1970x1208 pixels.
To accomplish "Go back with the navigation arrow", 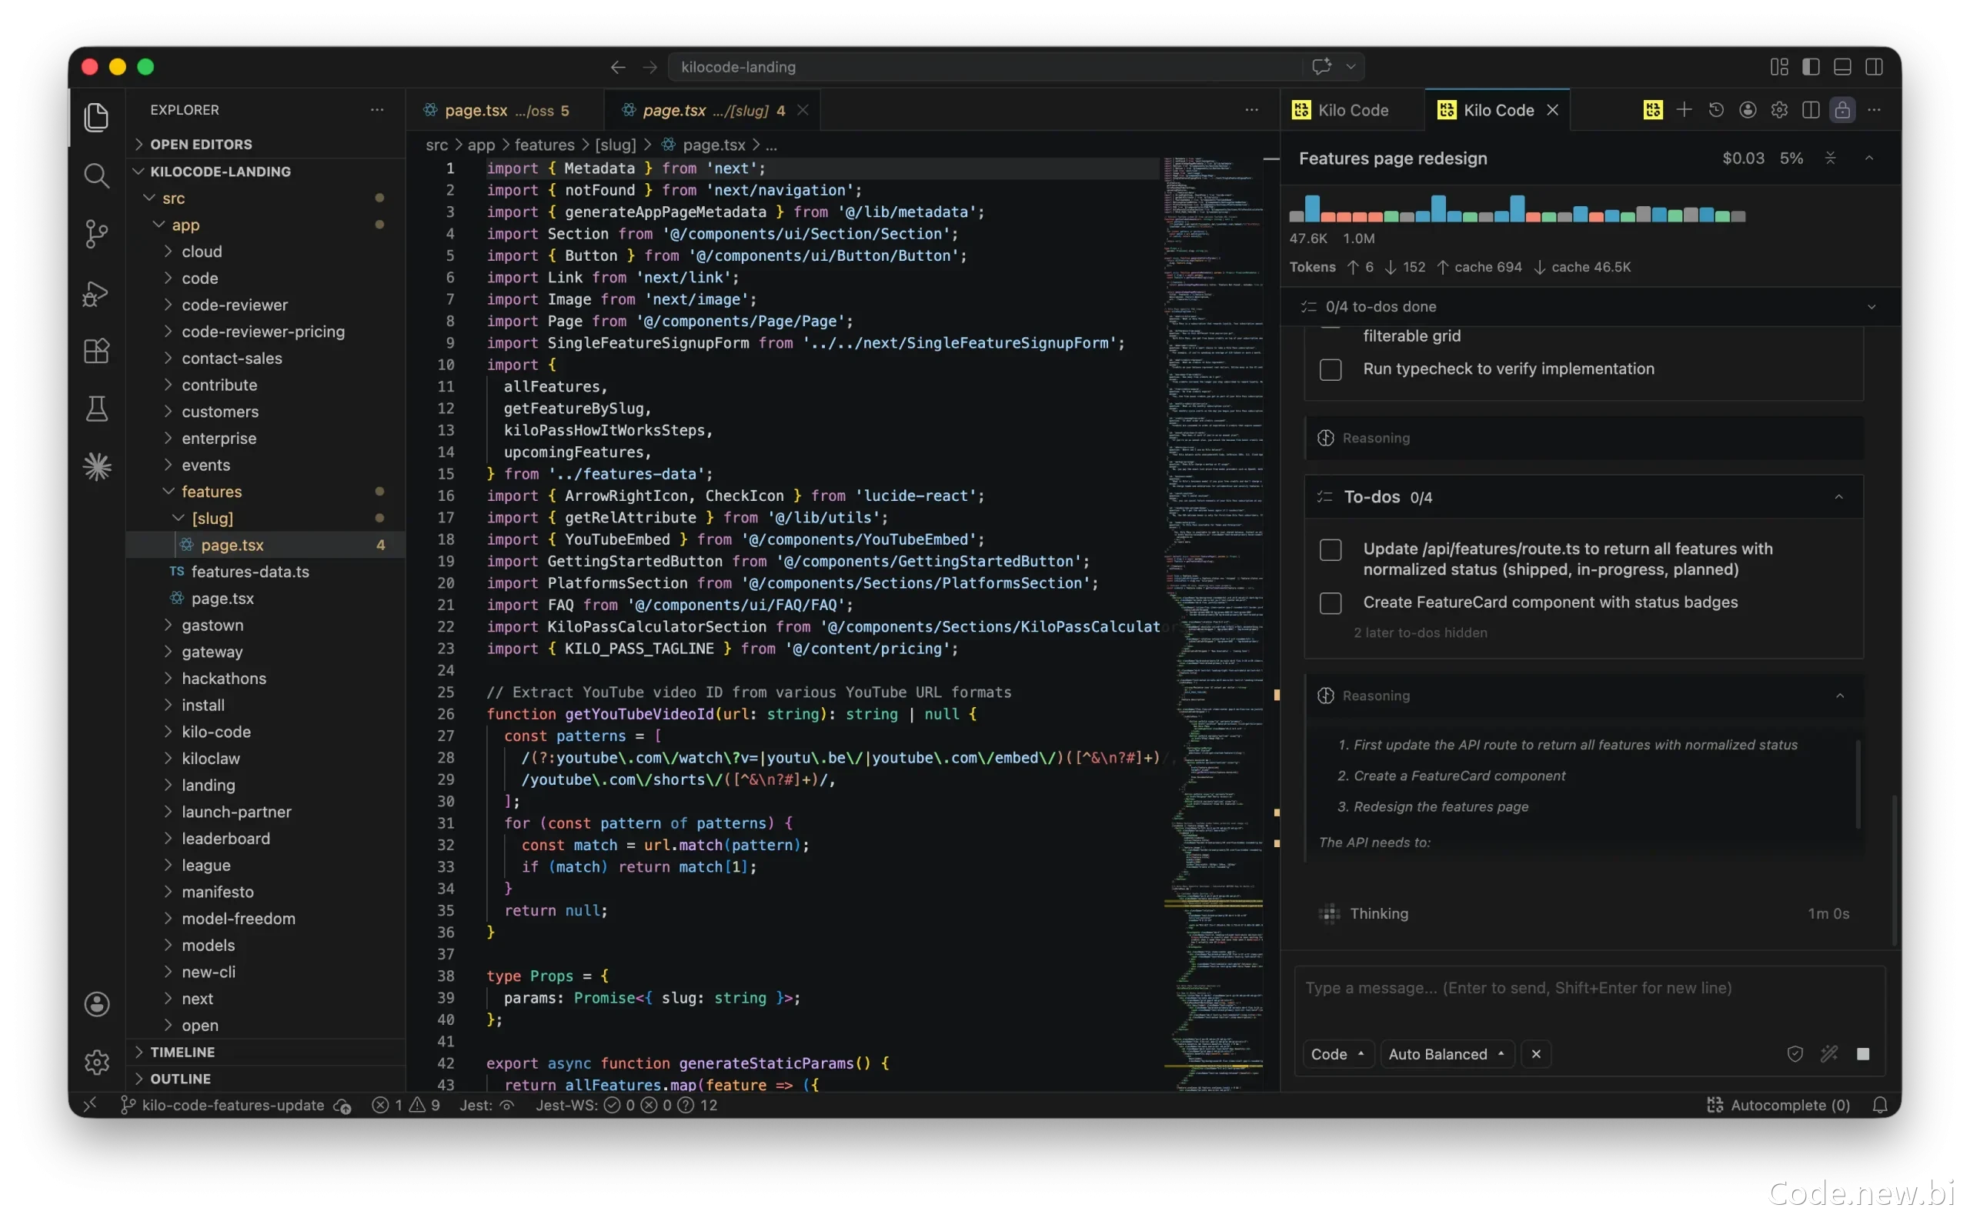I will tap(617, 67).
